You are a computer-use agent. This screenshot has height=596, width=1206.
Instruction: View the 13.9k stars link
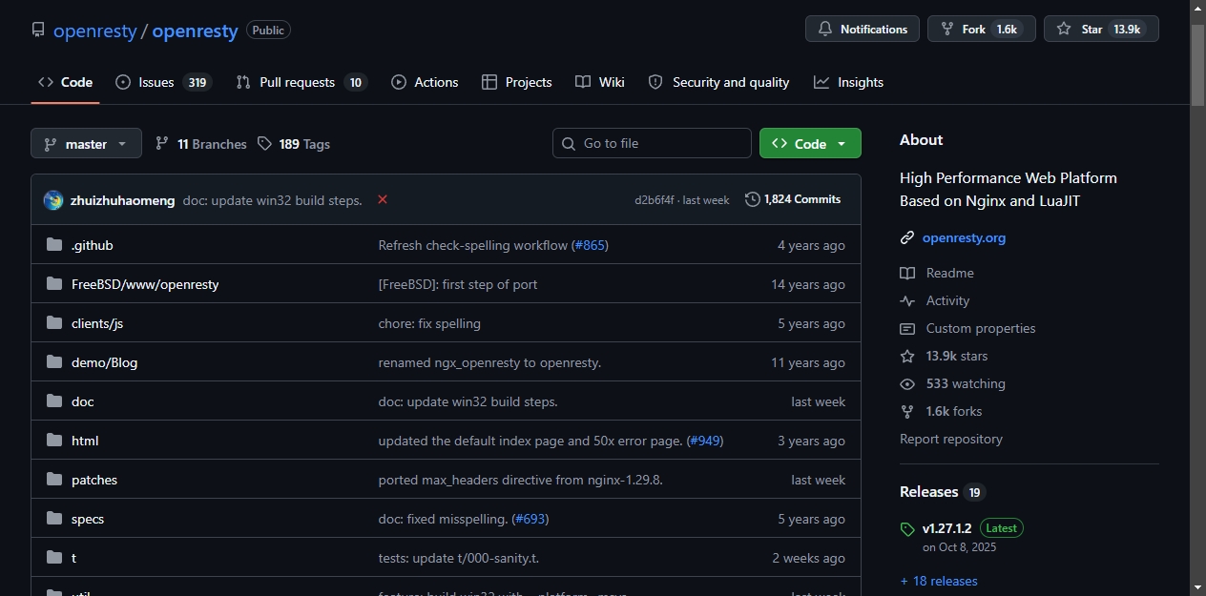click(x=945, y=356)
